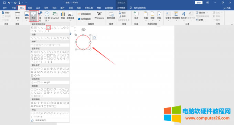Pick the smiley face in basic shapes
The width and height of the screenshot is (234, 125).
pyautogui.click(x=52, y=59)
